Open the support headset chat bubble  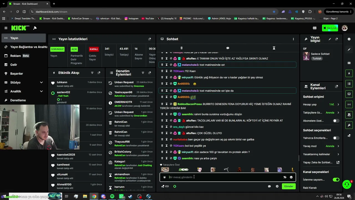pos(347,184)
